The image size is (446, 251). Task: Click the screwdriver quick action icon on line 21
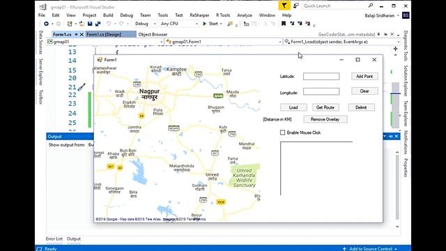click(x=82, y=86)
